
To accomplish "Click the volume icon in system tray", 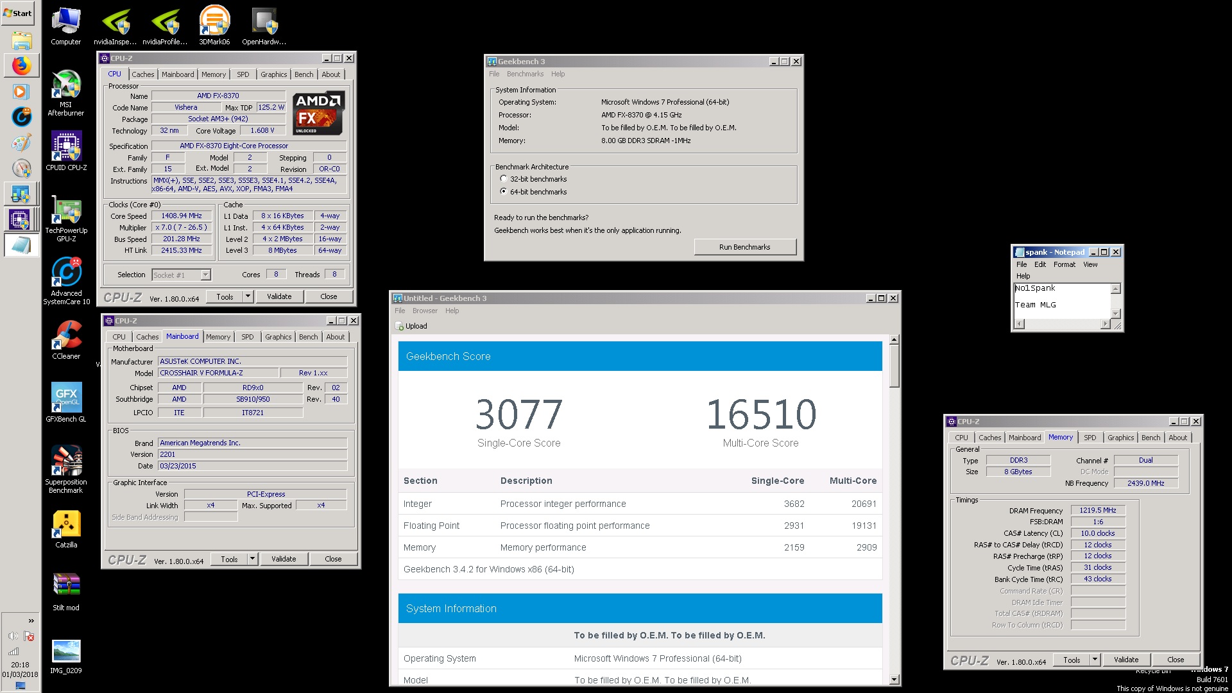I will click(13, 636).
